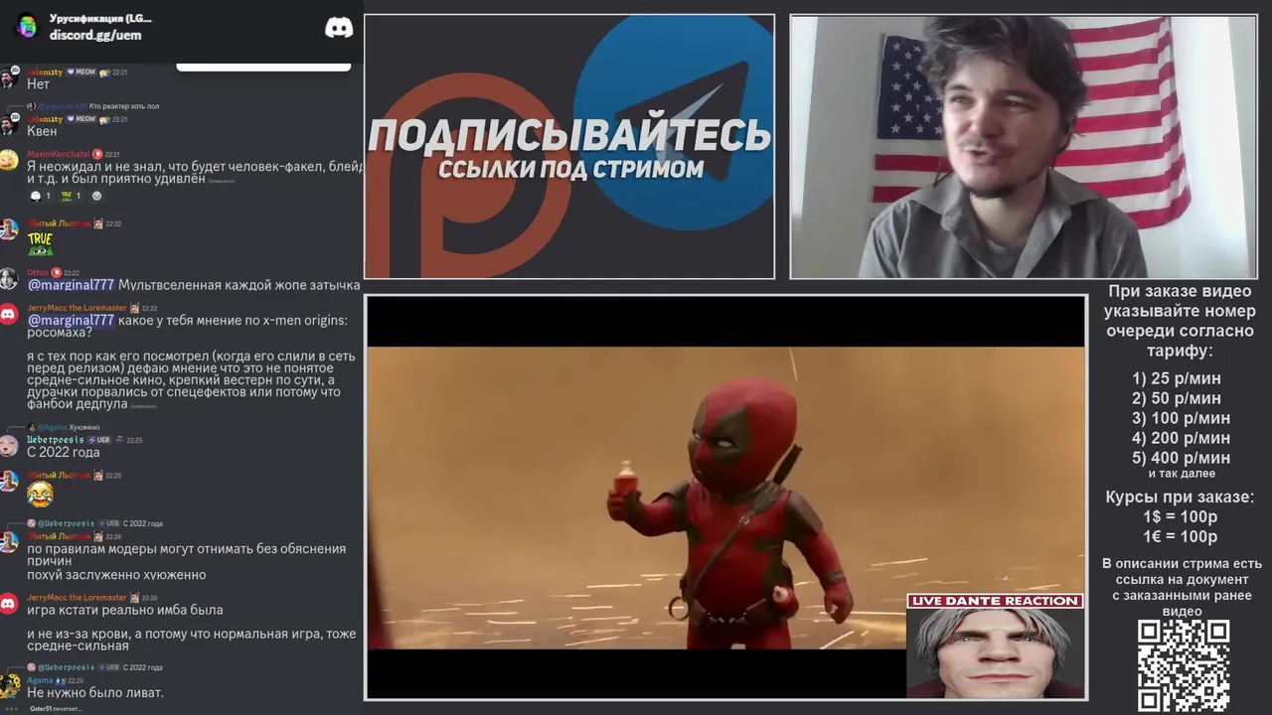Click JerryMacc's avatar beside "игра кстати реально имба"
The width and height of the screenshot is (1272, 715).
8,604
